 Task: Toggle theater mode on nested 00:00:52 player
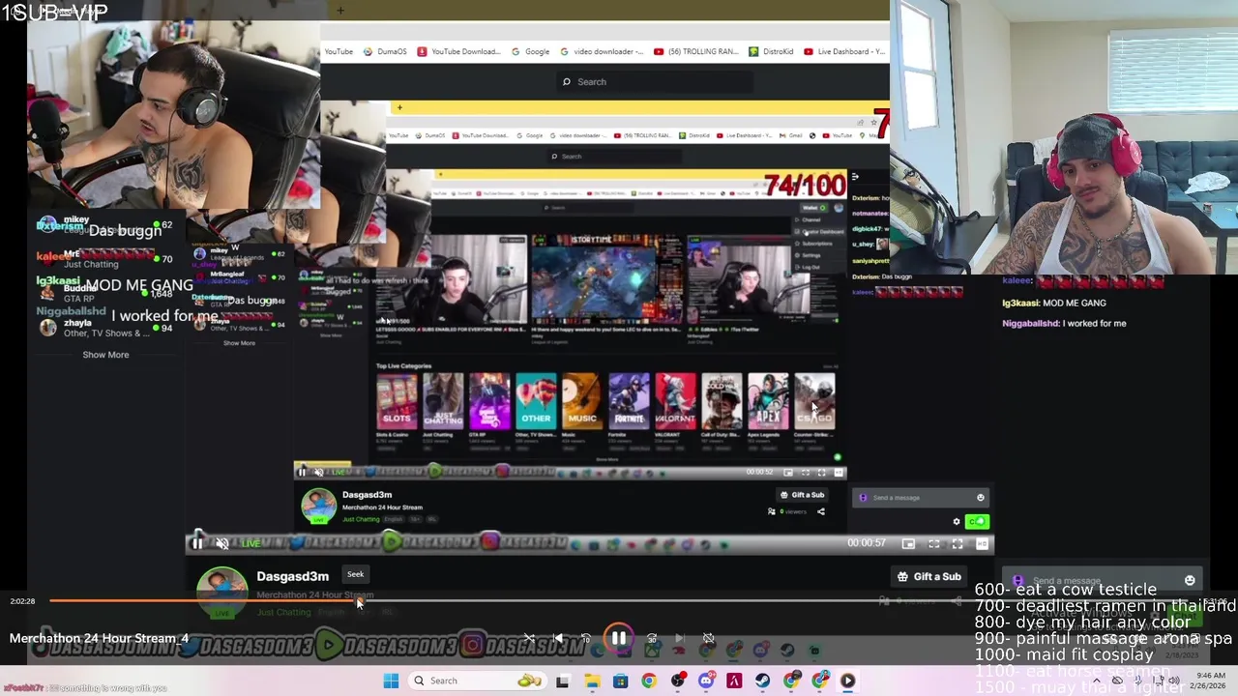tap(805, 472)
